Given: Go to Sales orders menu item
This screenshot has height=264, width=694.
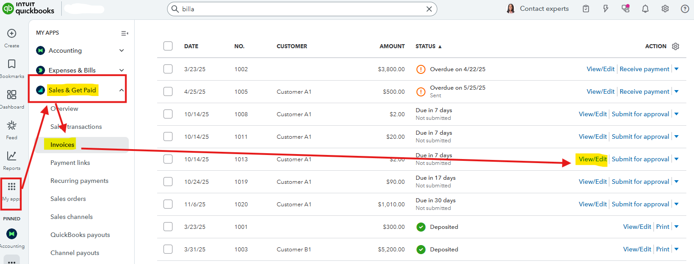Looking at the screenshot, I should 68,199.
